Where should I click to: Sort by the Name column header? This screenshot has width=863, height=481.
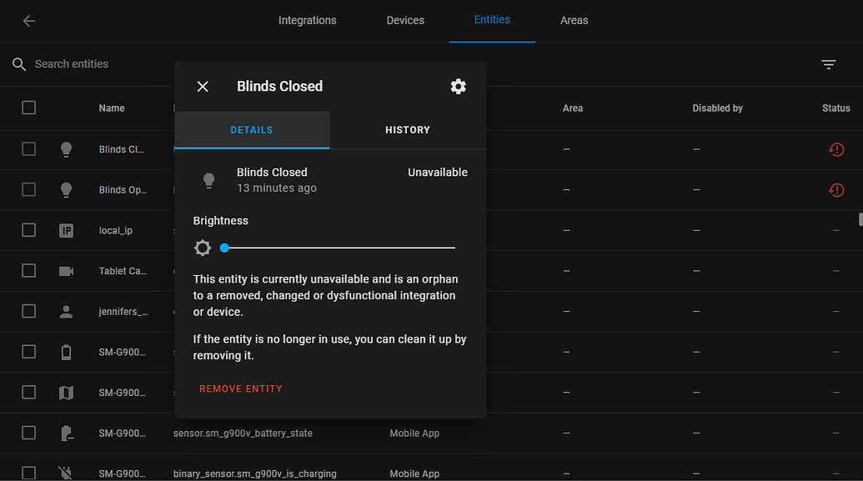112,108
